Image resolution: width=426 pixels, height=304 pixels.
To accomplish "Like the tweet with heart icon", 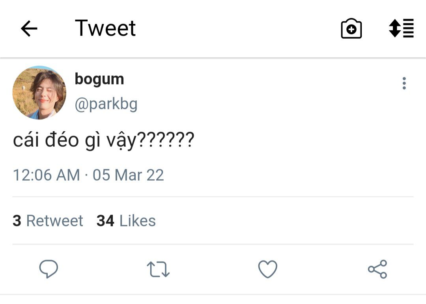I will pos(268,269).
